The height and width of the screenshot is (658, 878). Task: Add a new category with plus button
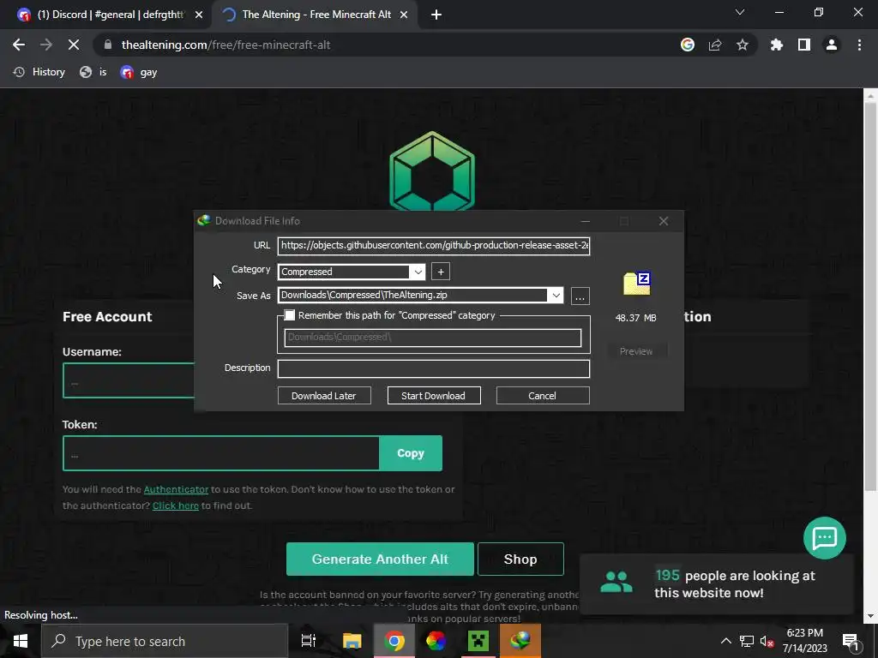click(x=441, y=272)
